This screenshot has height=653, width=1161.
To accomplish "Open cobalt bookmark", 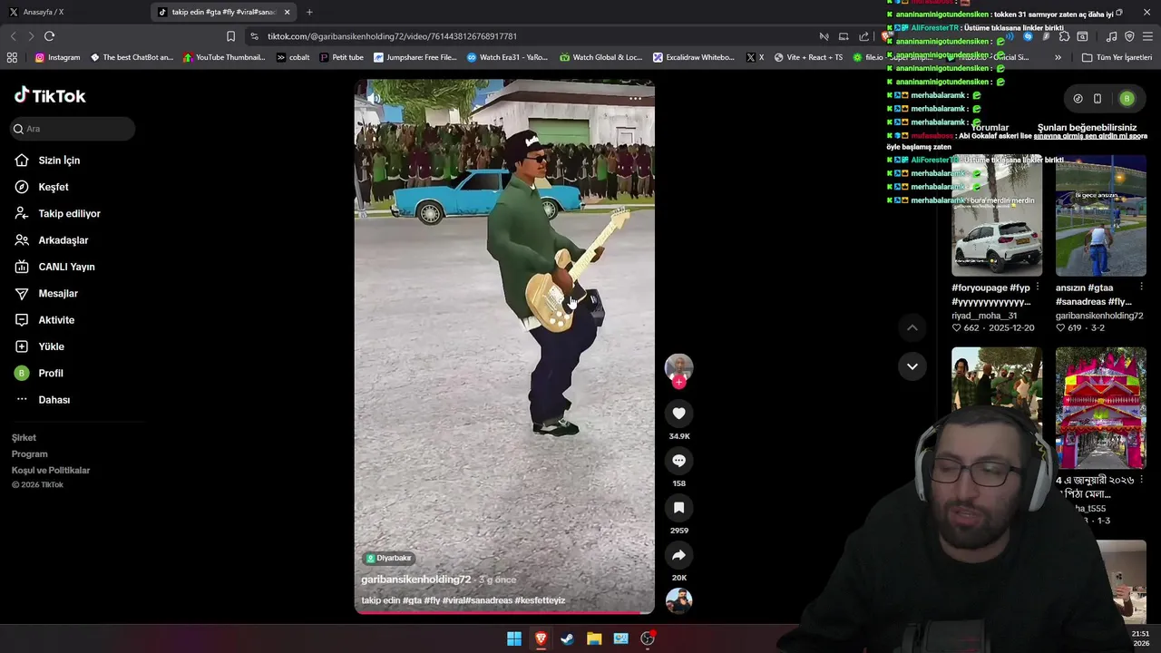I will [292, 57].
